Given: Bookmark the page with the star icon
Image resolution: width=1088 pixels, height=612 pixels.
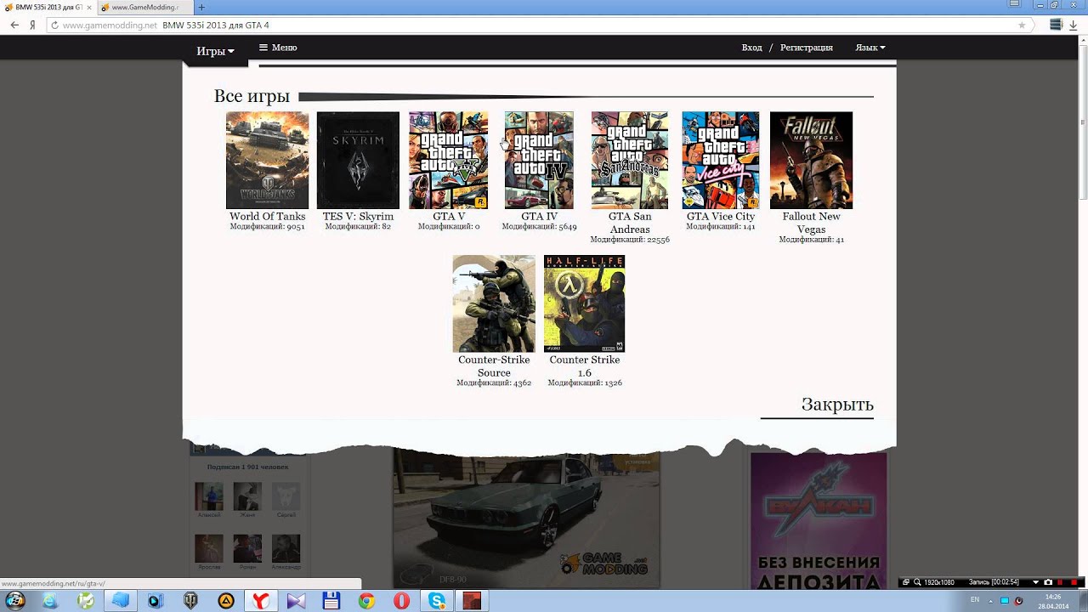Looking at the screenshot, I should [x=1022, y=25].
